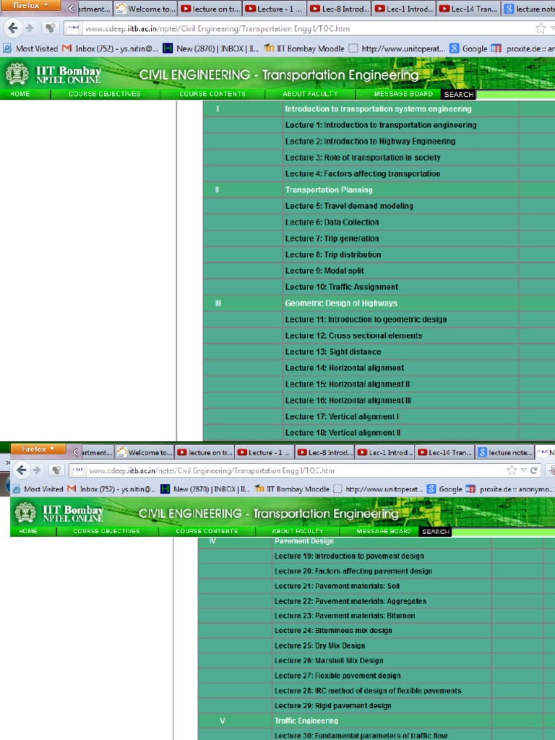555x740 pixels.
Task: Click SEARCH button in lower window
Action: pyautogui.click(x=435, y=531)
